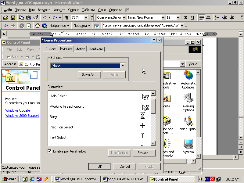Screen dimensions: 244x183
Task: Click the Undo arrow icon
Action: [x=45, y=18]
